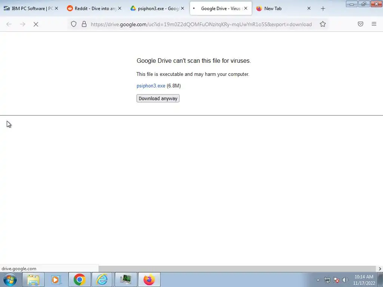Click the horizontal scrollbar track
The image size is (383, 287).
point(238,269)
